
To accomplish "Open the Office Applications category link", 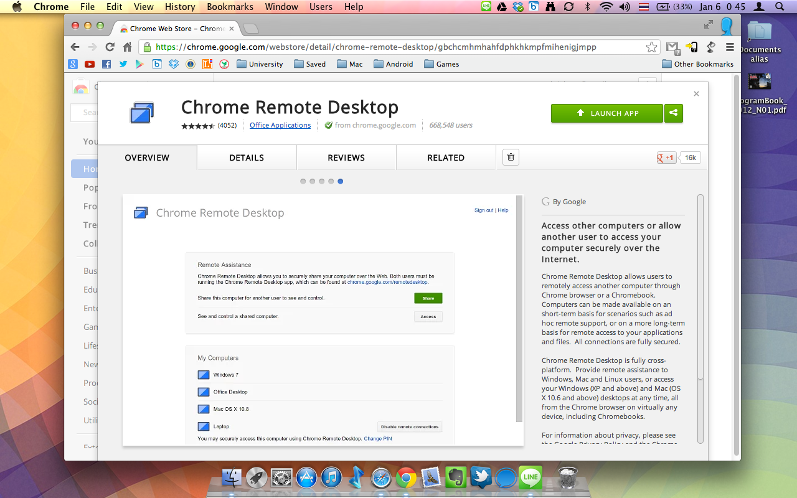I will (x=280, y=125).
